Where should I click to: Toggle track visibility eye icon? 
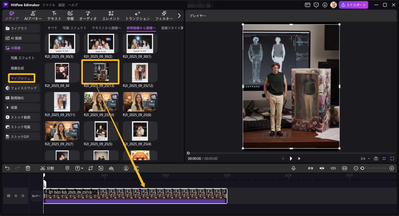click(16, 196)
